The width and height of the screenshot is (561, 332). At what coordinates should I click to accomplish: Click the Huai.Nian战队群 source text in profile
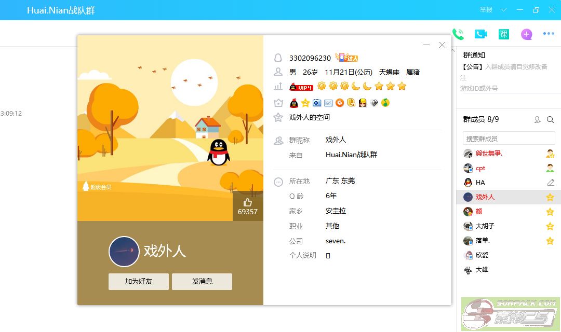(351, 155)
